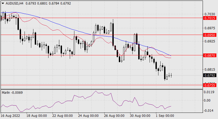Click the OHLC values 0.6793 0.6801 0.6784 0.6792
This screenshot has height=119, width=218.
(48, 3)
